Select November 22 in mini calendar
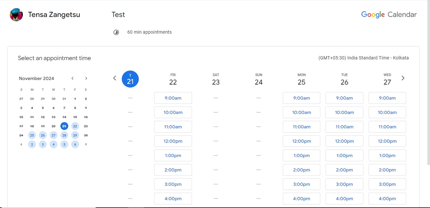 click(x=75, y=126)
